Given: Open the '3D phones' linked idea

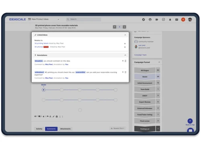Looking at the screenshot, I should (39, 47).
